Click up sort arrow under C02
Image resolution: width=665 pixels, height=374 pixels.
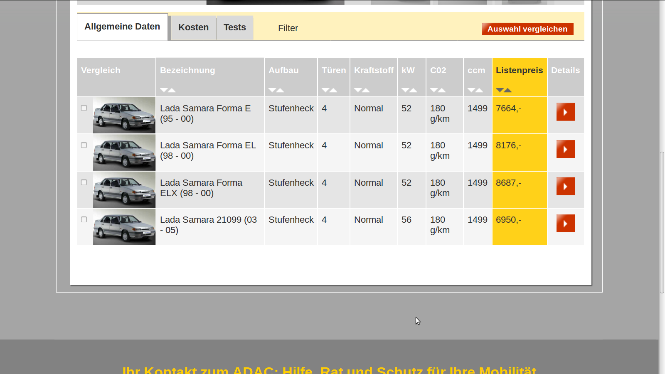[442, 90]
